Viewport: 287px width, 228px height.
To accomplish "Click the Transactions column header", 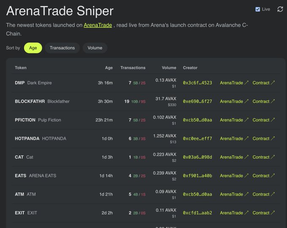I will pos(133,68).
